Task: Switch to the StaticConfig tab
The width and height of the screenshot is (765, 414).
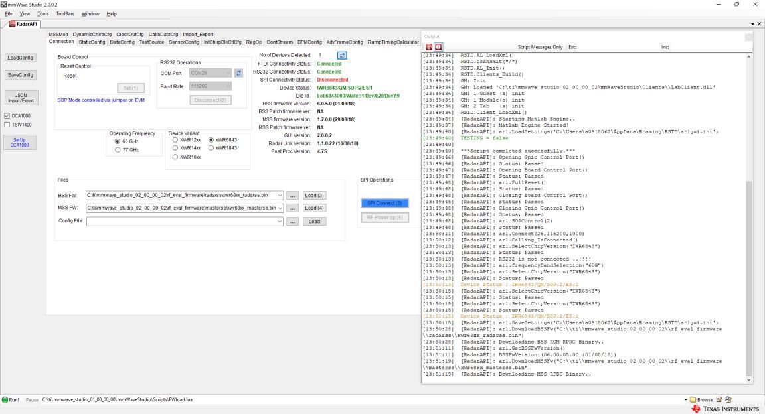Action: (92, 42)
